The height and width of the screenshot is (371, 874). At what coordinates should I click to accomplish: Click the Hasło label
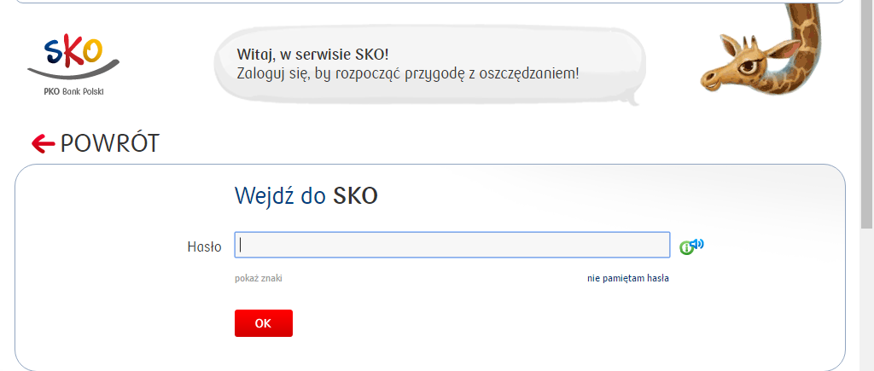pos(205,246)
